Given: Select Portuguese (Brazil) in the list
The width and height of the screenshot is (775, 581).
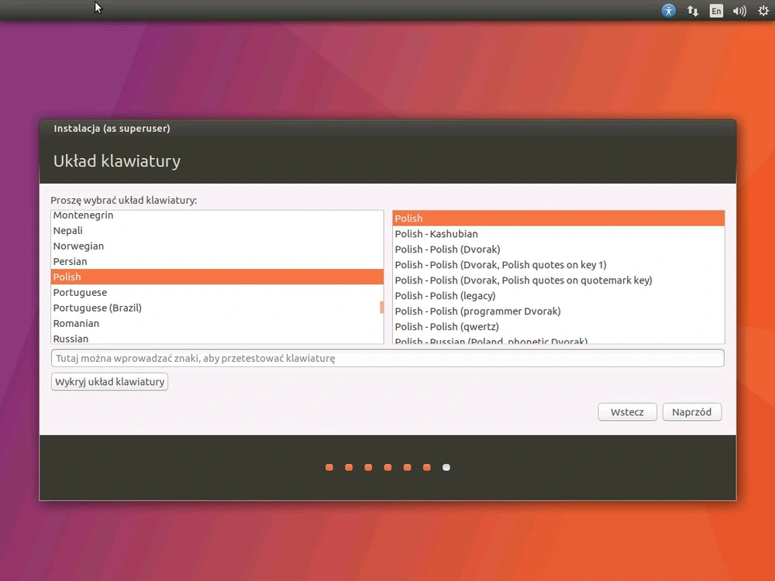Looking at the screenshot, I should point(217,308).
